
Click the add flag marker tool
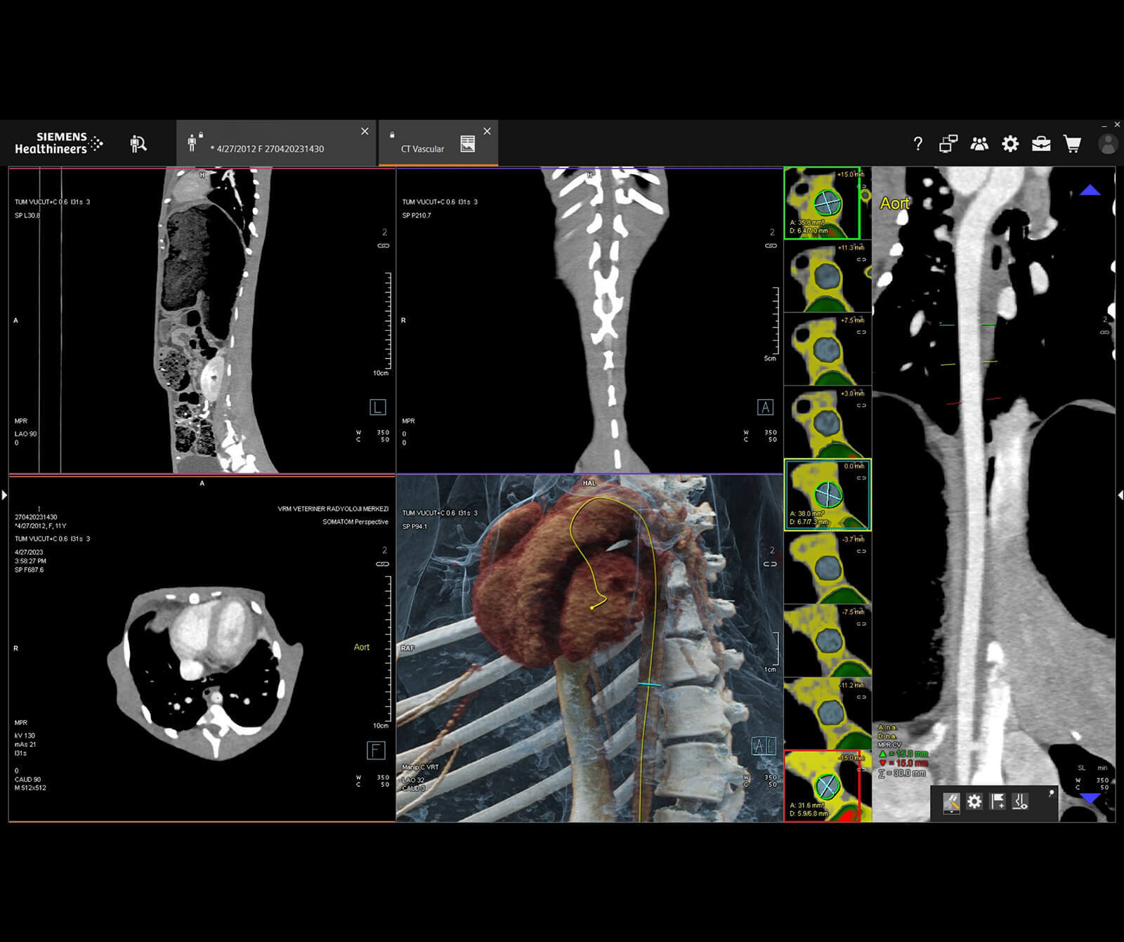coord(997,802)
